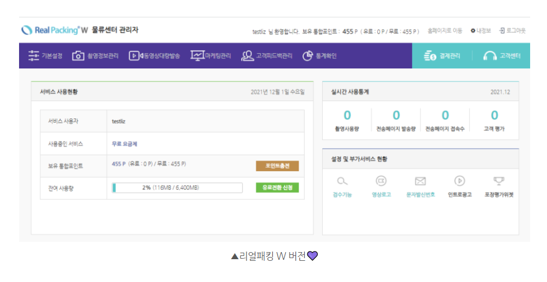547x282 pixels.
Task: Click the 고객 평가 count of 0
Action: pos(494,115)
